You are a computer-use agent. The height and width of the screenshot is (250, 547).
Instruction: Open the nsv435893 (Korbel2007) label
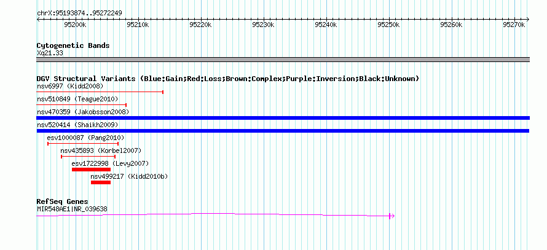(x=101, y=150)
